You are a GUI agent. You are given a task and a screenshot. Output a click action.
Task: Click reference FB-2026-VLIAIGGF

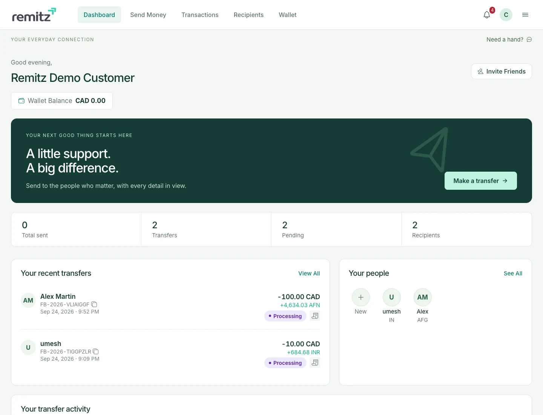[x=65, y=304]
